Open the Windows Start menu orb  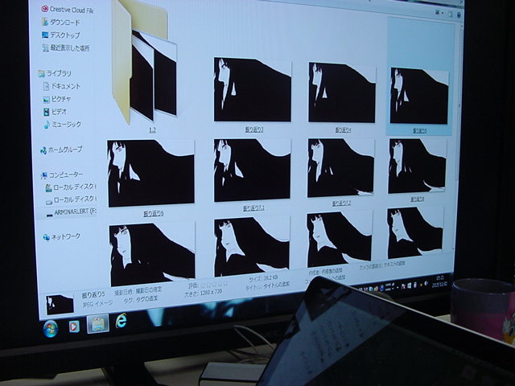point(51,329)
